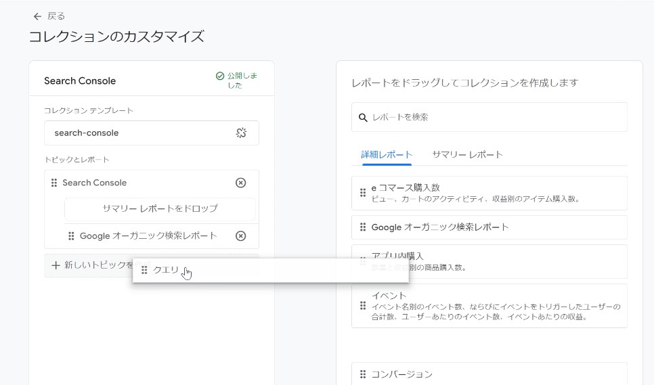Focus the レポートを検索 search field
This screenshot has width=654, height=385.
point(489,117)
